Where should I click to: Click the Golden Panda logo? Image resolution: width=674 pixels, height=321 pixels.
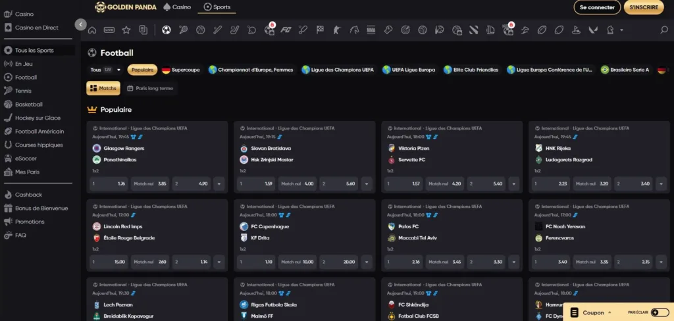pos(126,7)
